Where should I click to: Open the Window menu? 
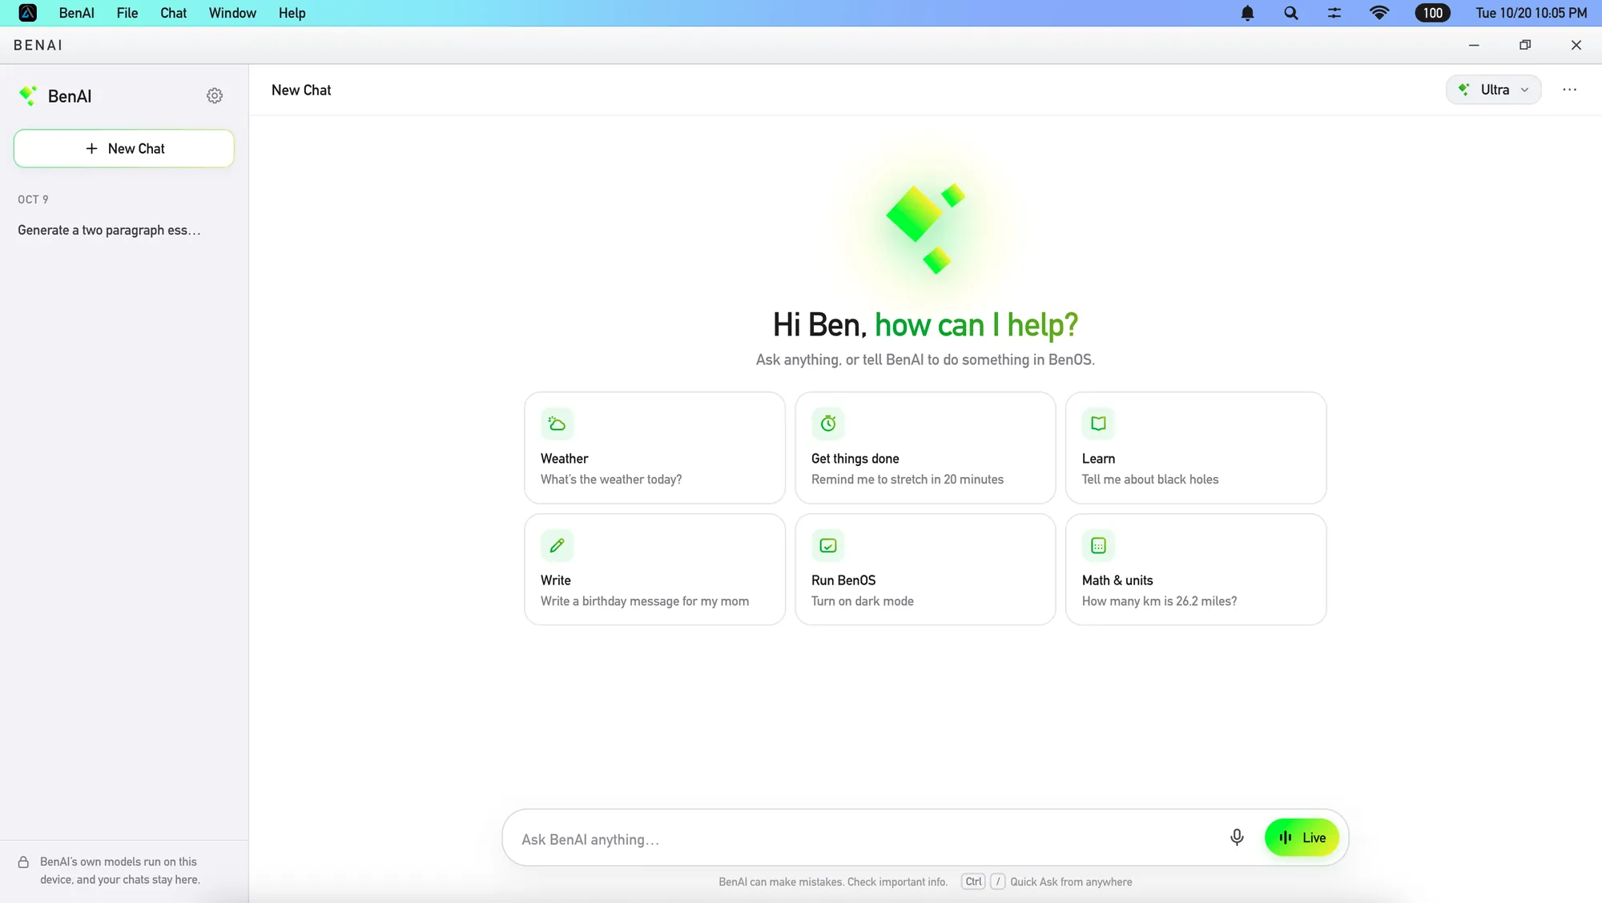point(232,13)
